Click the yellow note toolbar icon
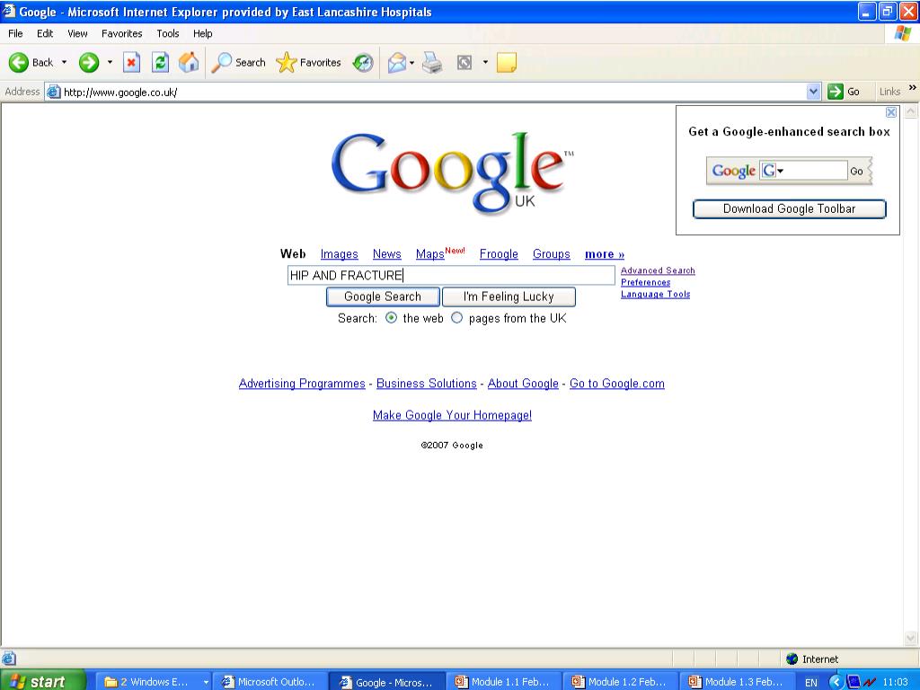Image resolution: width=920 pixels, height=690 pixels. point(507,62)
